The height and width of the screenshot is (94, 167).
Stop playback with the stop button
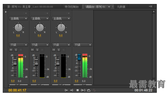(x=78, y=90)
